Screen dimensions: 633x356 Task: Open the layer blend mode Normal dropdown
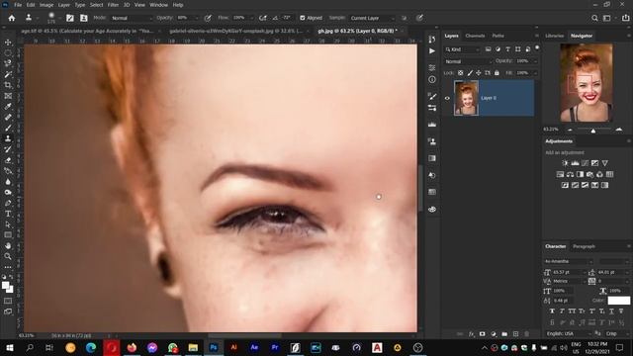[x=468, y=61]
